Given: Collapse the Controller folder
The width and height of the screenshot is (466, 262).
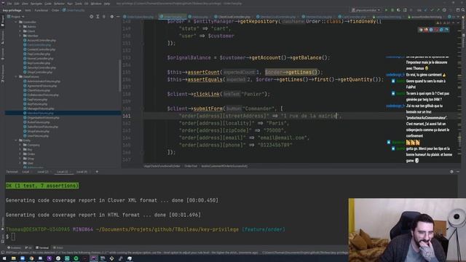Looking at the screenshot, I should click(x=16, y=22).
